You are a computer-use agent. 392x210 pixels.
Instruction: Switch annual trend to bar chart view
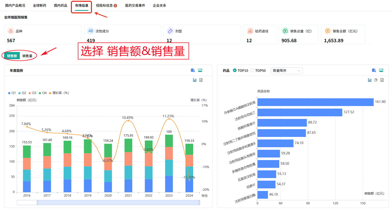point(195,80)
